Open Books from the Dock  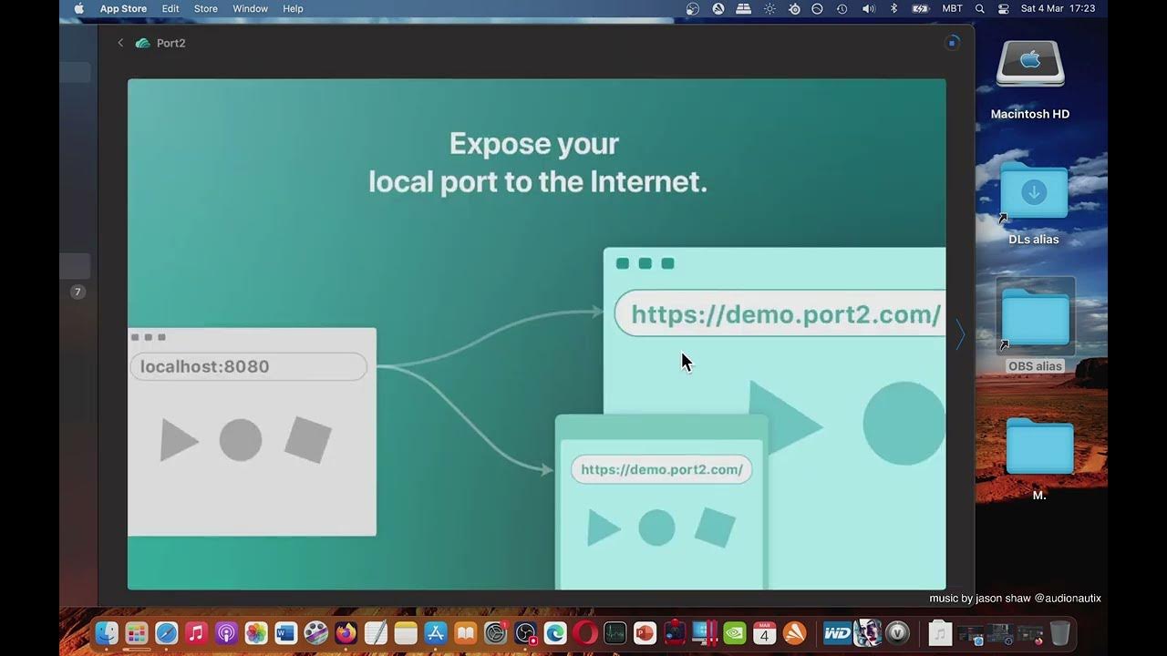(x=466, y=632)
